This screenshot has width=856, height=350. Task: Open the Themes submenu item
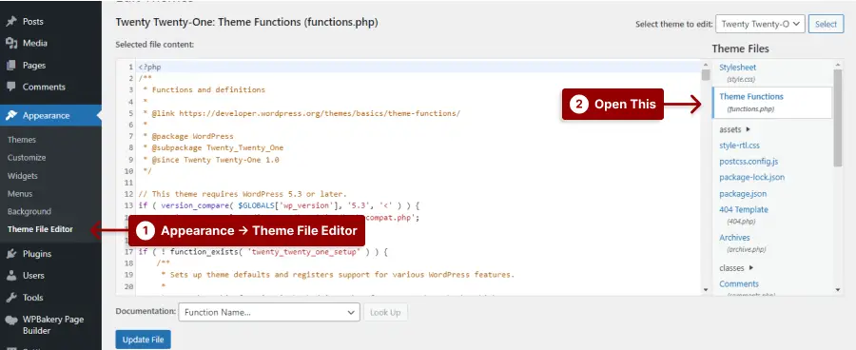pos(22,140)
